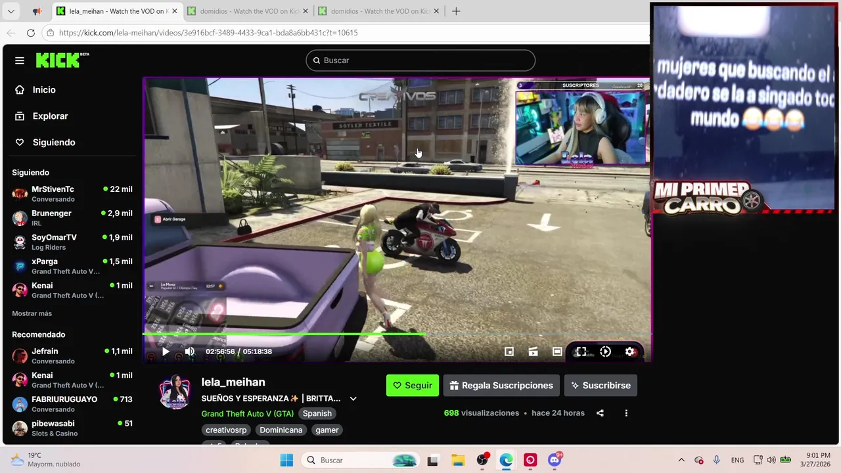Open the Windows Start menu
The height and width of the screenshot is (473, 841).
coord(286,461)
